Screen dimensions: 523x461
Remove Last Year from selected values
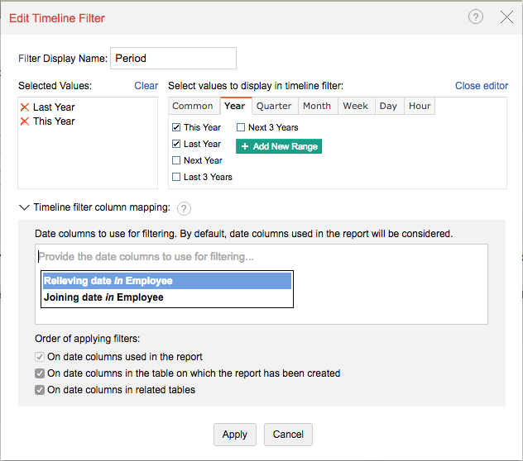point(24,107)
